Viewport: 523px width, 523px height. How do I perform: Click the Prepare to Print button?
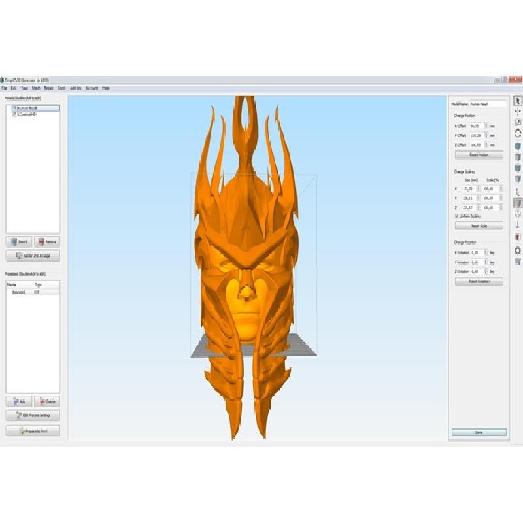[33, 431]
